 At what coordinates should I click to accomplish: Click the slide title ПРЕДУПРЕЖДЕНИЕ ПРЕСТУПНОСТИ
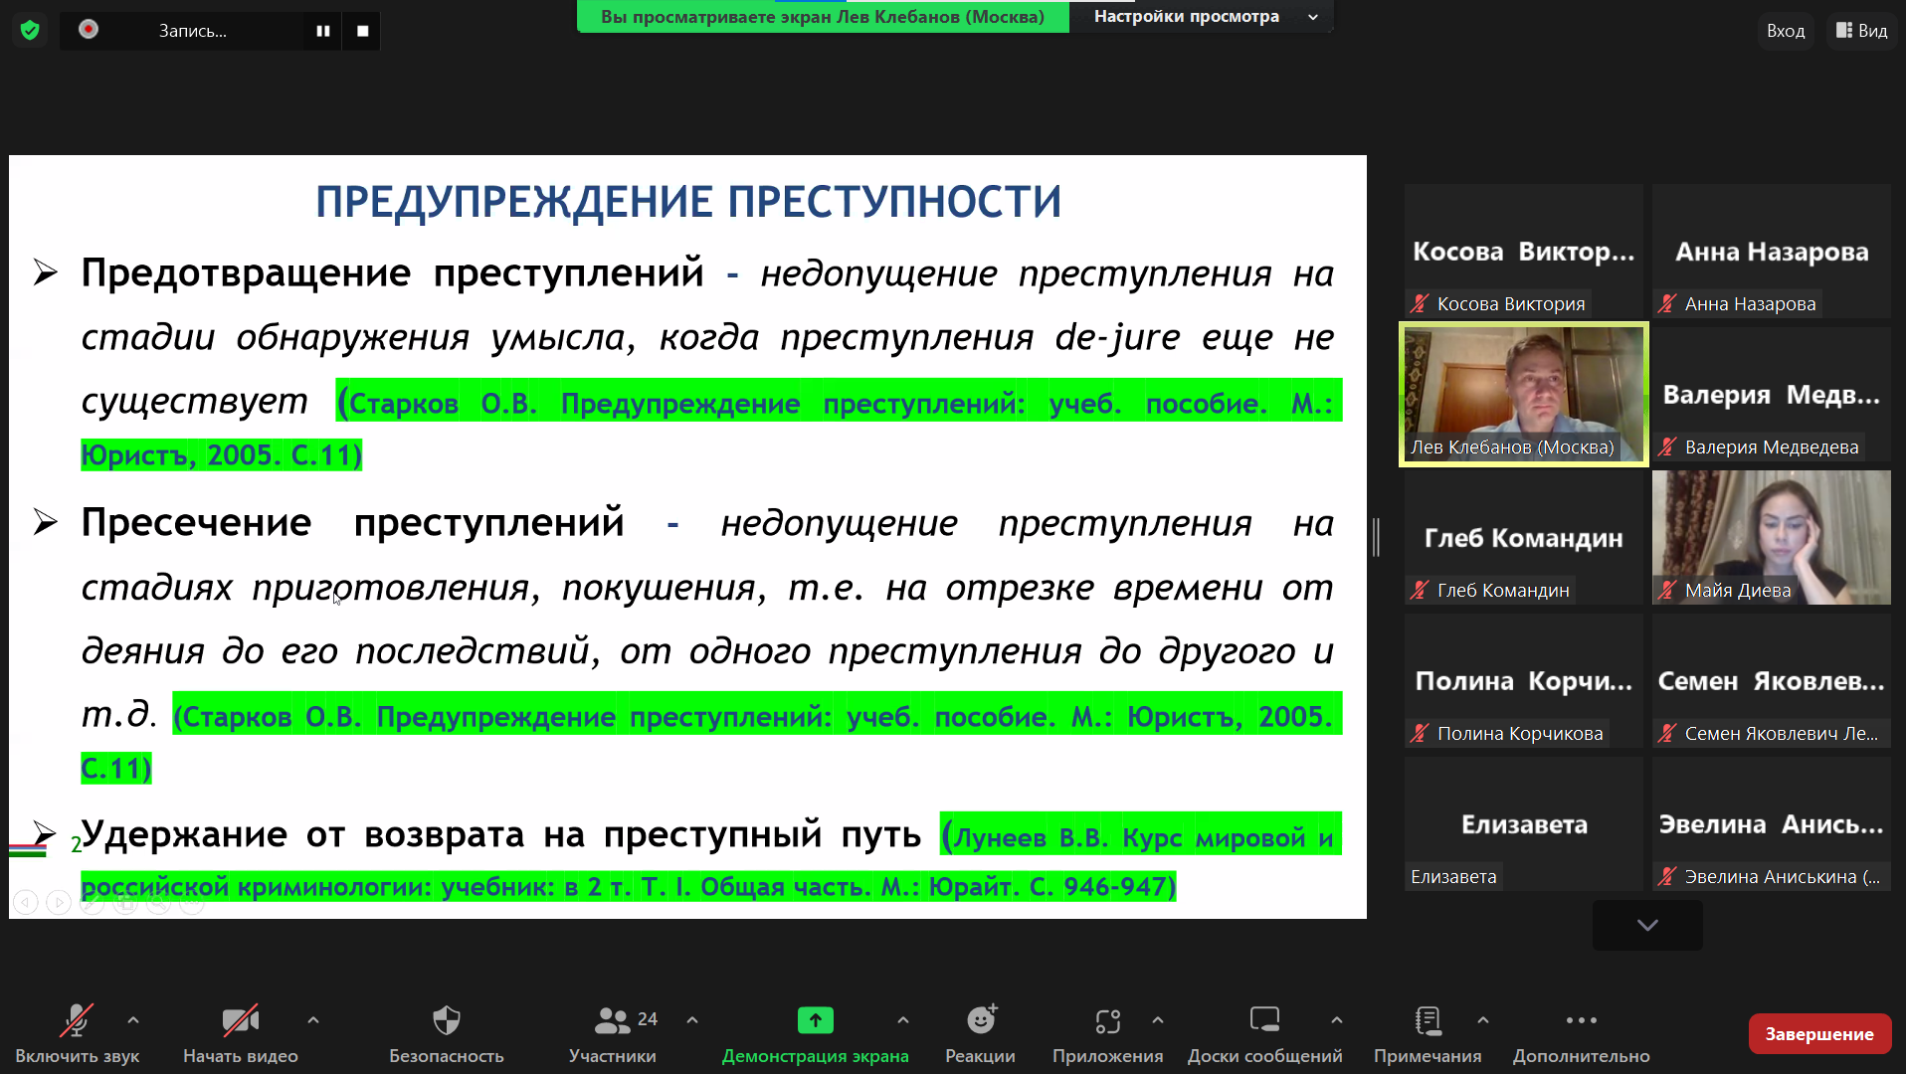pos(688,202)
